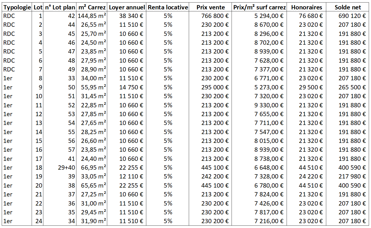Select the Loyer annuel header
Viewport: 371px width, 228px height.
(x=127, y=7)
